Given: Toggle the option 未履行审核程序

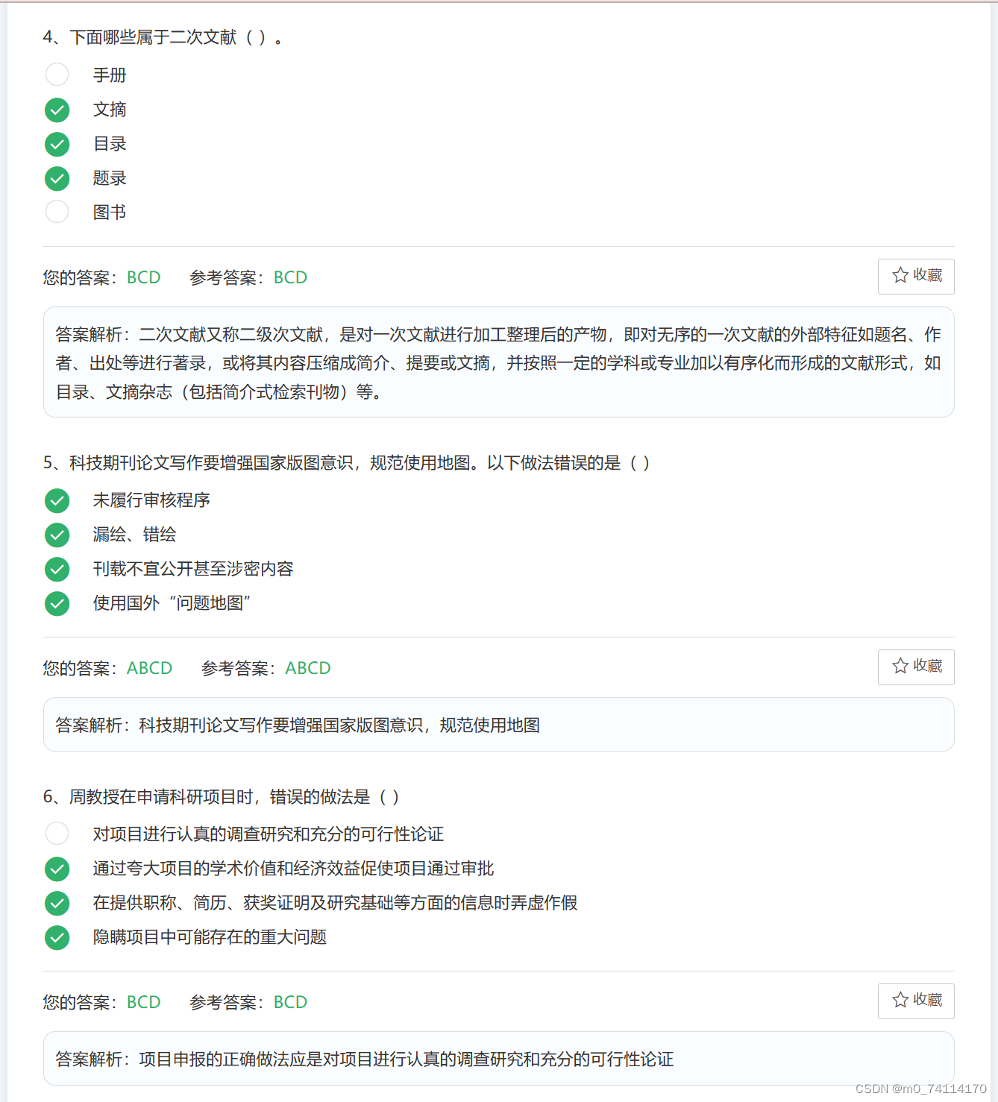Looking at the screenshot, I should click(57, 500).
